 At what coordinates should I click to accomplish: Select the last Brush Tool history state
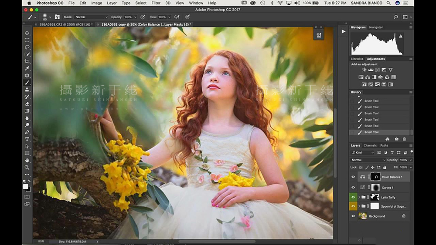[x=379, y=132]
